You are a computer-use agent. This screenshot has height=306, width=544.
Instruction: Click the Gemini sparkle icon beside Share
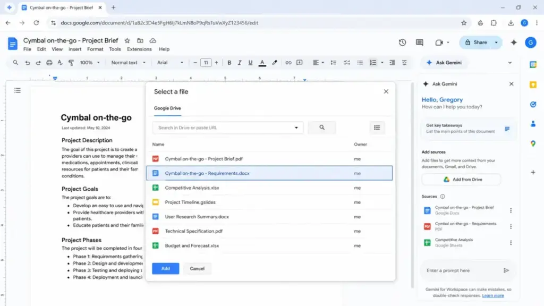pyautogui.click(x=514, y=42)
